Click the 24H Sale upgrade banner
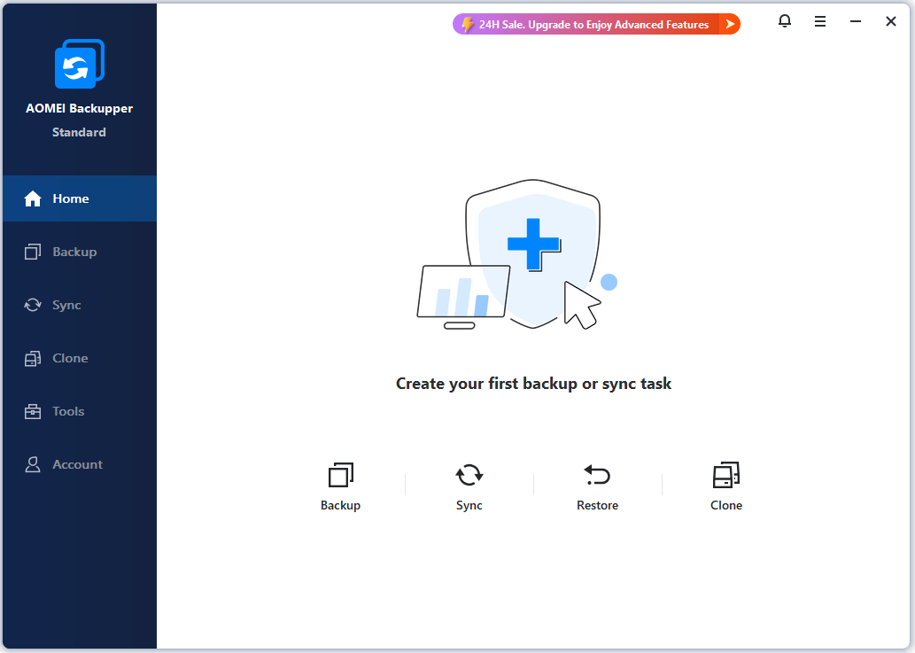This screenshot has width=915, height=653. pos(596,25)
